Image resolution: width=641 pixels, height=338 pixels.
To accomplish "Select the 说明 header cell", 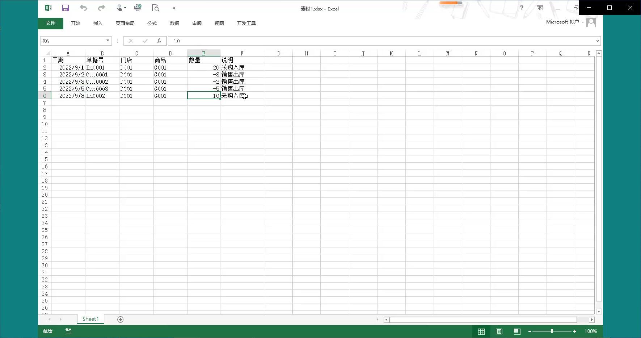I will point(242,60).
